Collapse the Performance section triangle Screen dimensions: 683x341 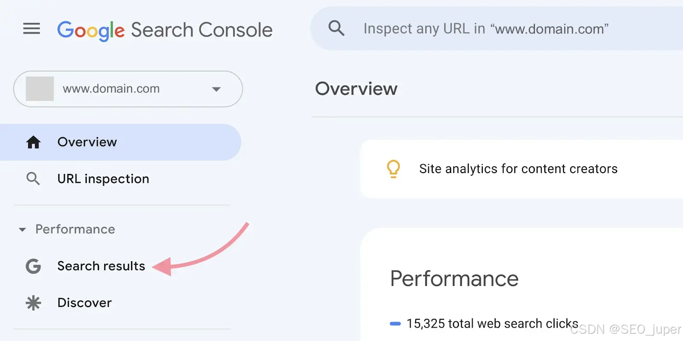[22, 230]
